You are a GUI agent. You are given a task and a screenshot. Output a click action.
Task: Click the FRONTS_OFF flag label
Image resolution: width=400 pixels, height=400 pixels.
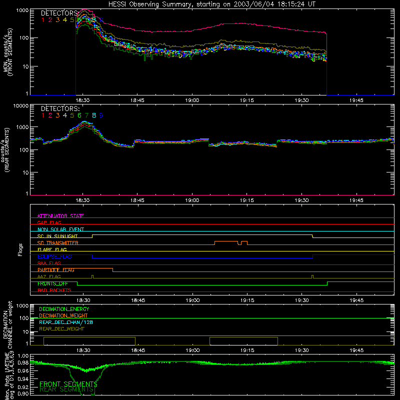pyautogui.click(x=53, y=283)
